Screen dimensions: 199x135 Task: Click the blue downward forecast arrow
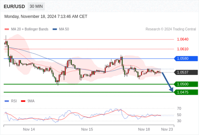pyautogui.click(x=168, y=82)
